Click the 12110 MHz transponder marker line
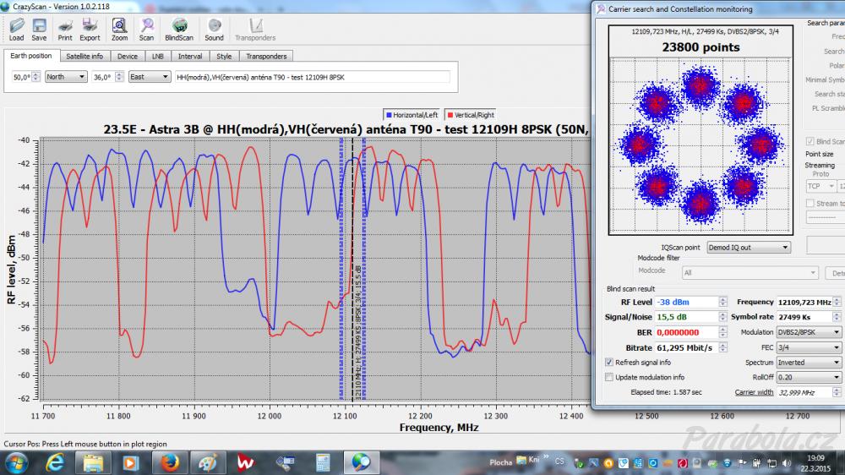The width and height of the screenshot is (845, 475). 353,269
